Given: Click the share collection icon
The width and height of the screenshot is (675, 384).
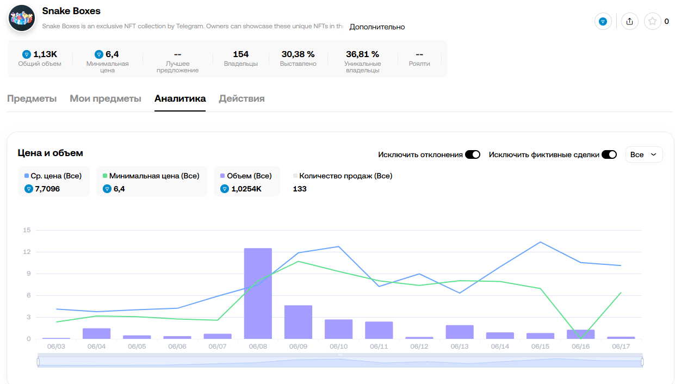Looking at the screenshot, I should (x=629, y=21).
